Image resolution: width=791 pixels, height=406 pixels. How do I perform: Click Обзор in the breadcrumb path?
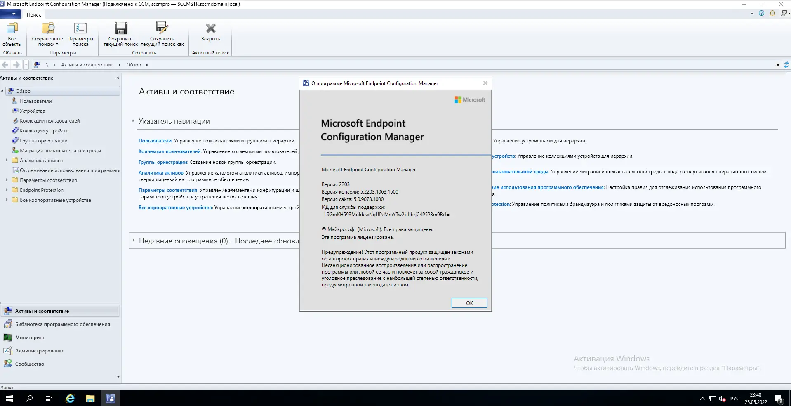(x=134, y=65)
